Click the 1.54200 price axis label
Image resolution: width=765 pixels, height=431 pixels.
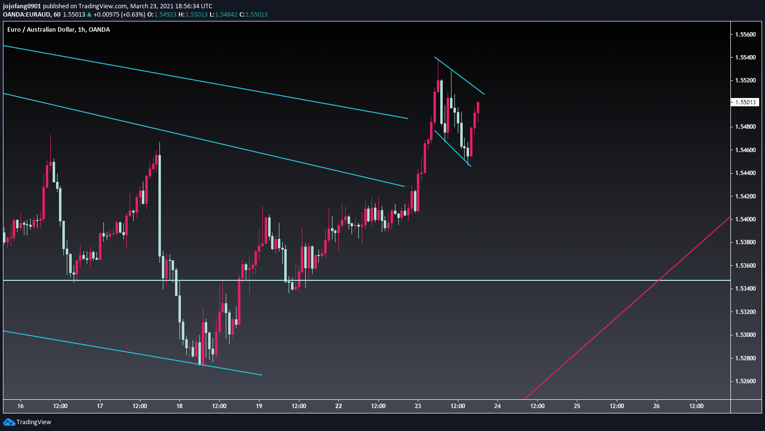click(745, 196)
